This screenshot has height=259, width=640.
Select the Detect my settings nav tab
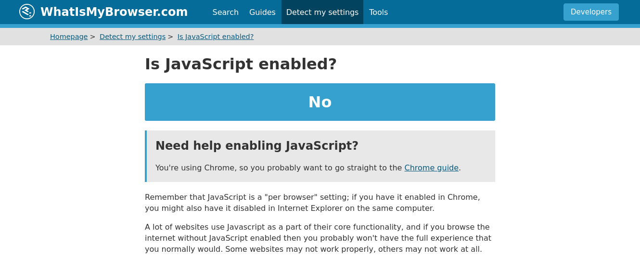[322, 12]
